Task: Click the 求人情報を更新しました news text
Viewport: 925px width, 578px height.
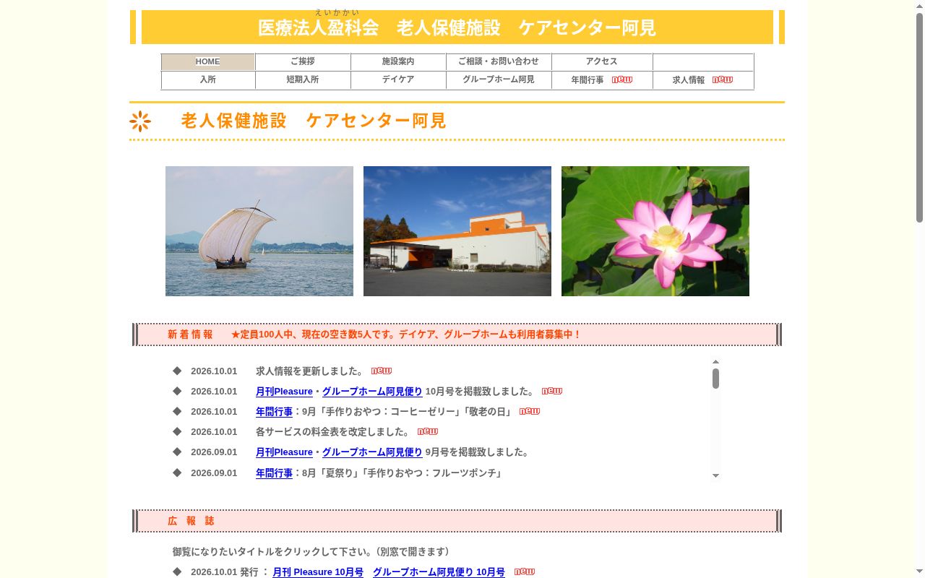Action: tap(311, 371)
